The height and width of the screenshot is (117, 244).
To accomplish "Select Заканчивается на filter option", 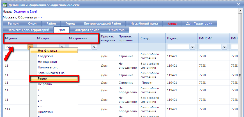I will tap(54, 73).
